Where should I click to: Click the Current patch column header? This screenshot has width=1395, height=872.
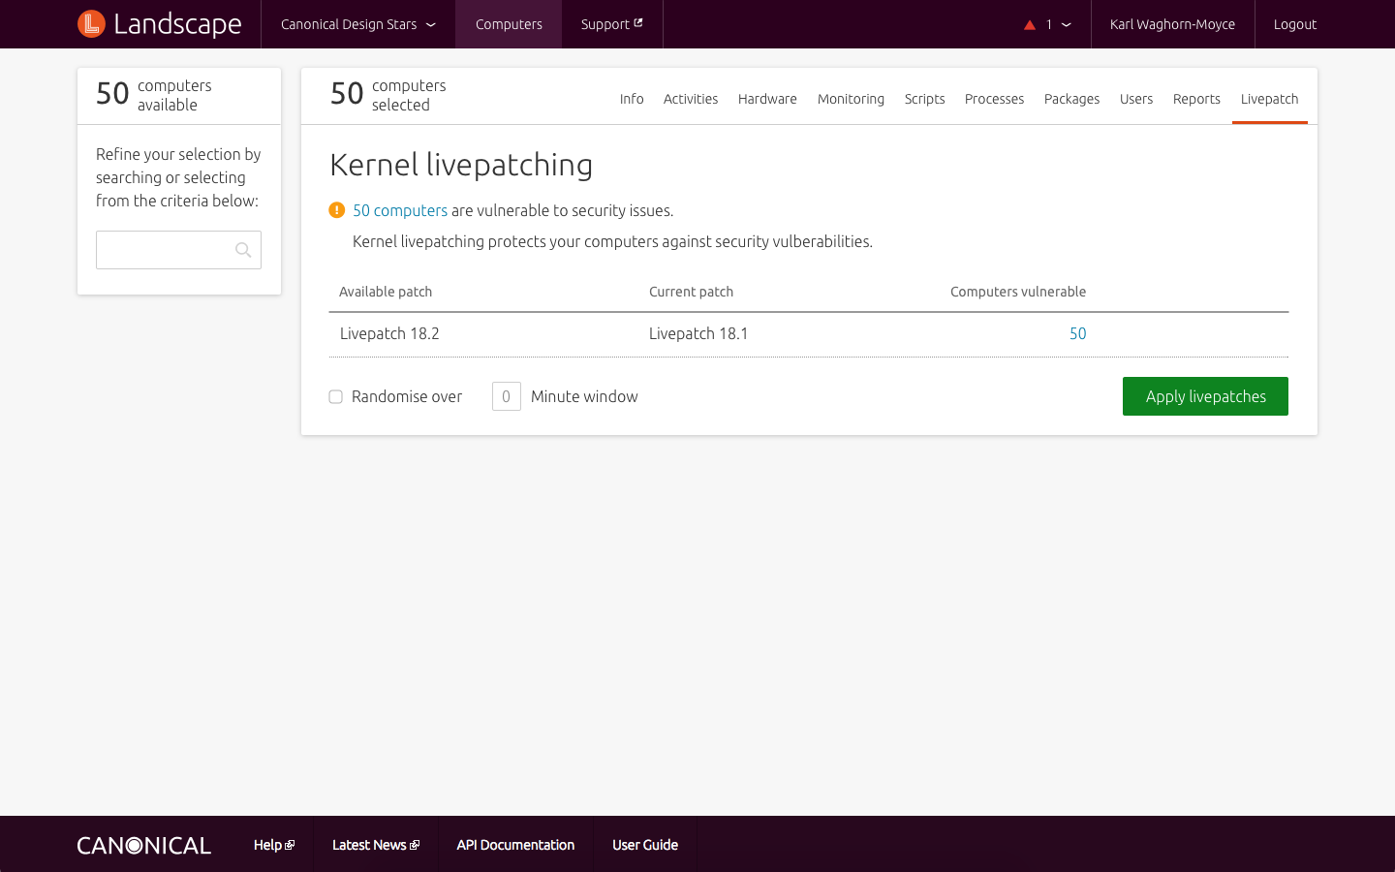click(691, 292)
